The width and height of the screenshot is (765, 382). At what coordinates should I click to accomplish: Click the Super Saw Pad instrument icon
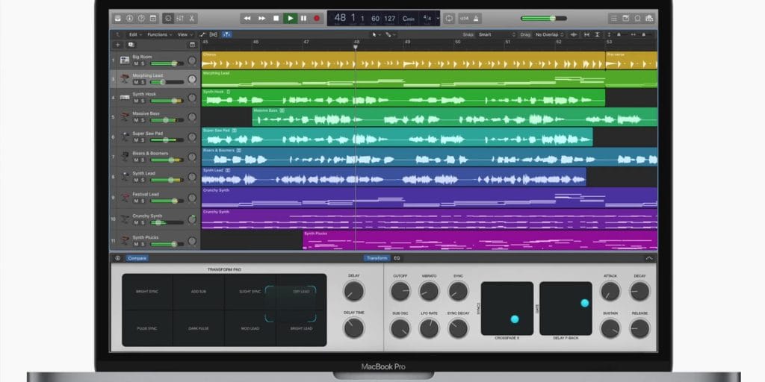pos(125,137)
